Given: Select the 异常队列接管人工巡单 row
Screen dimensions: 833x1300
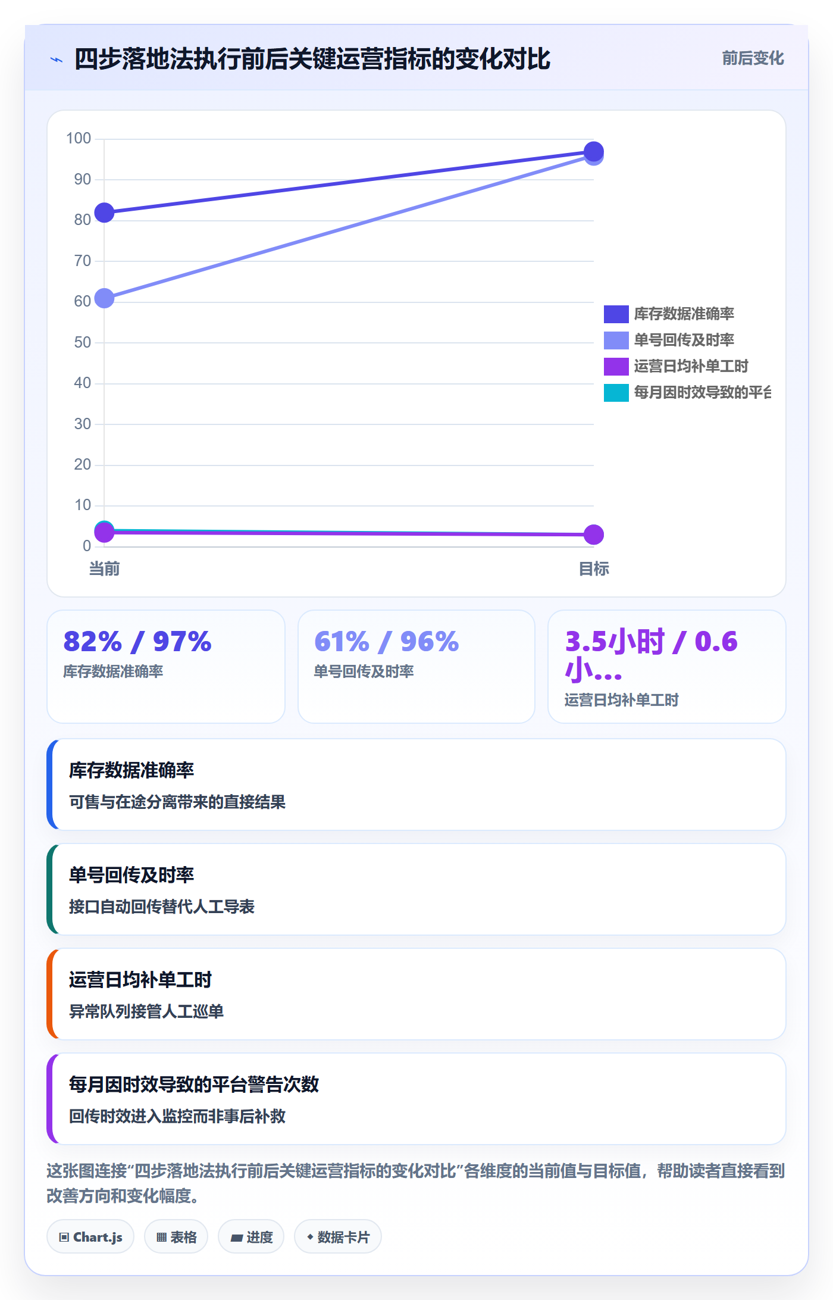Looking at the screenshot, I should [x=416, y=994].
